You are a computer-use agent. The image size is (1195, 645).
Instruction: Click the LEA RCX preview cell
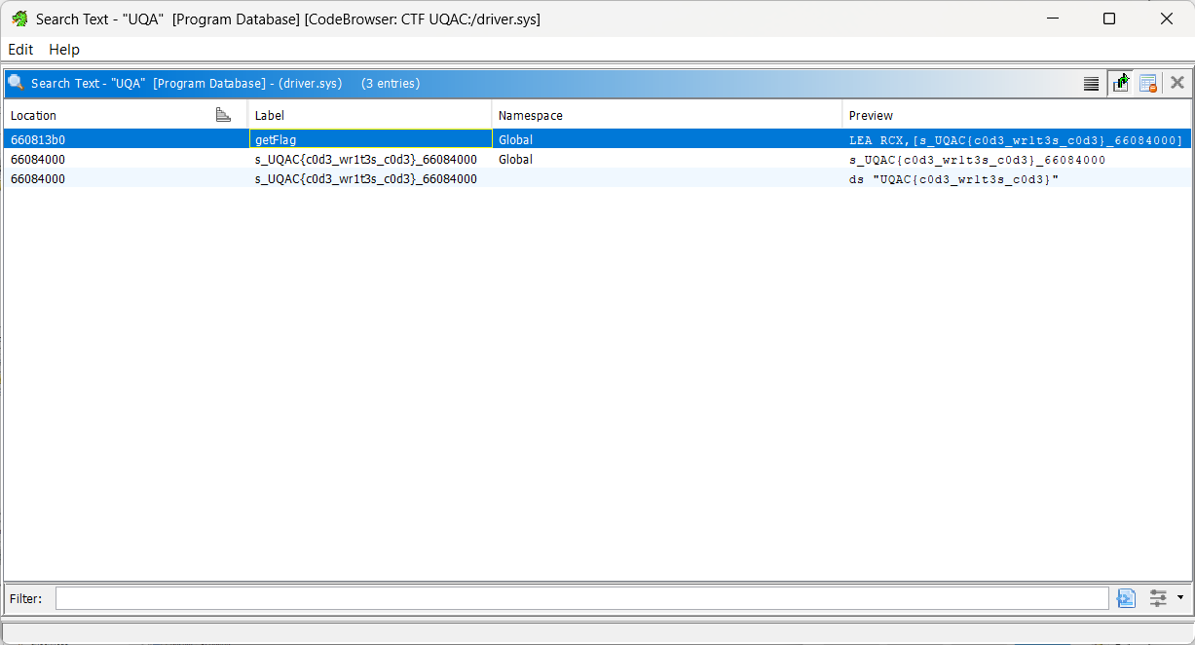click(1017, 139)
